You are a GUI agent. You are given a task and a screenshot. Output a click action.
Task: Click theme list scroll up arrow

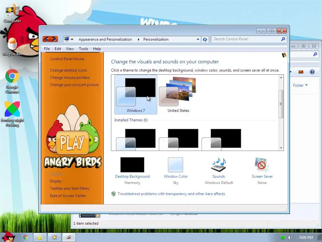(281, 78)
